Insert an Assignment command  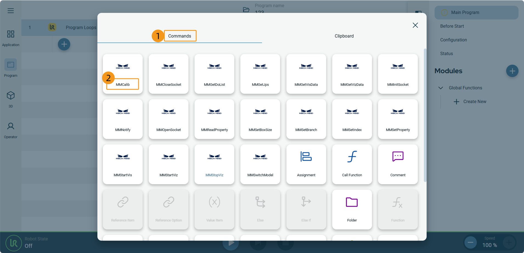click(306, 164)
